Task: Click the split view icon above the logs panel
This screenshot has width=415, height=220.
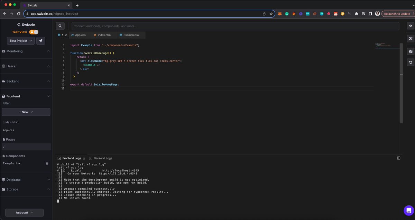Action: pyautogui.click(x=398, y=158)
